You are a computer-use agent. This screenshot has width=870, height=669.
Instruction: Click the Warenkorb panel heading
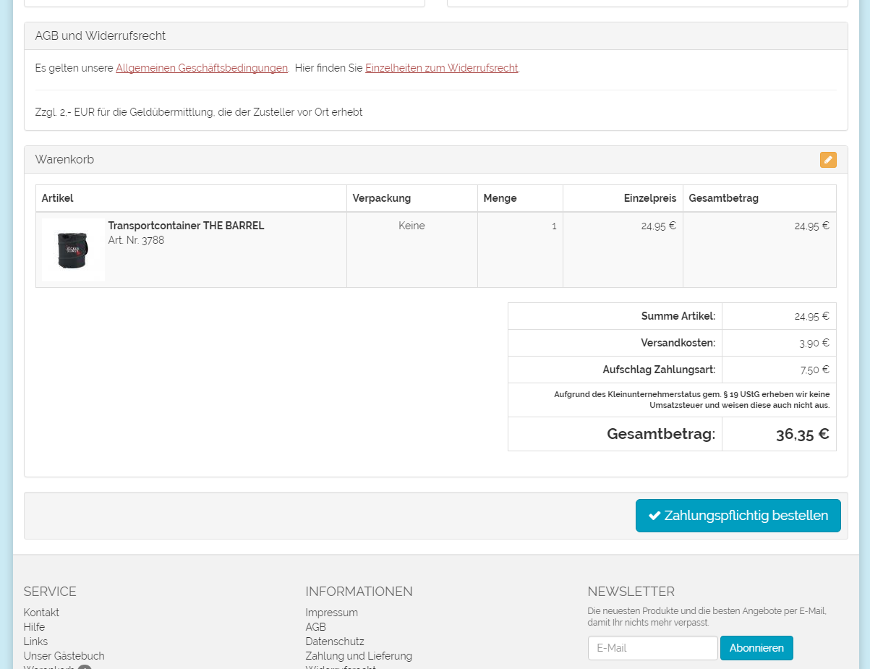[64, 160]
